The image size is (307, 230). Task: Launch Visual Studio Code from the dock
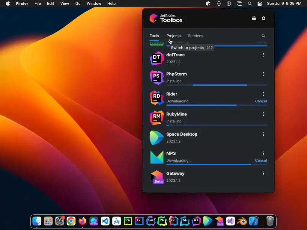pyautogui.click(x=105, y=221)
